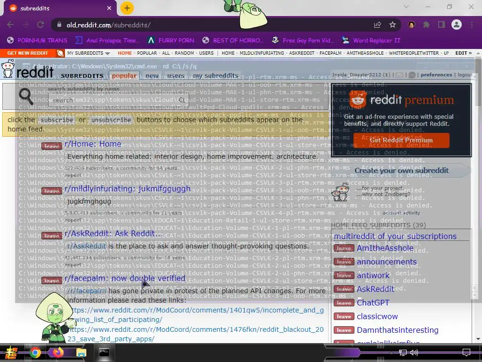The height and width of the screenshot is (362, 482).
Task: Click Create your own subreddit
Action: (x=401, y=170)
